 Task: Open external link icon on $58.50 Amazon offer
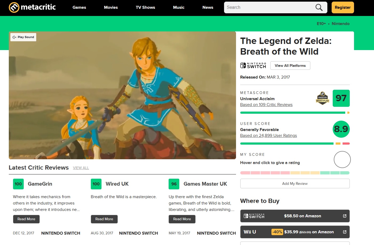[344, 216]
